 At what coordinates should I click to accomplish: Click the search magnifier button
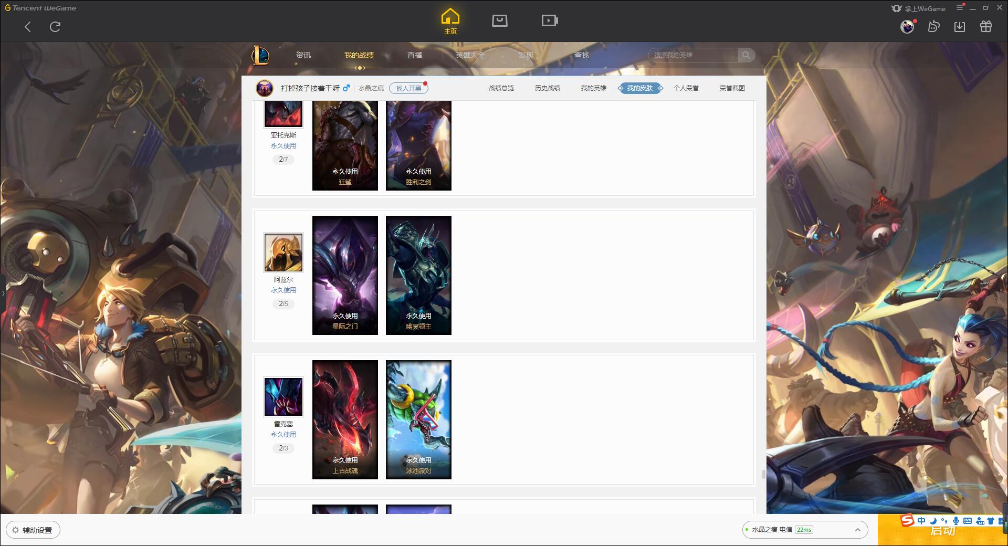[x=746, y=55]
